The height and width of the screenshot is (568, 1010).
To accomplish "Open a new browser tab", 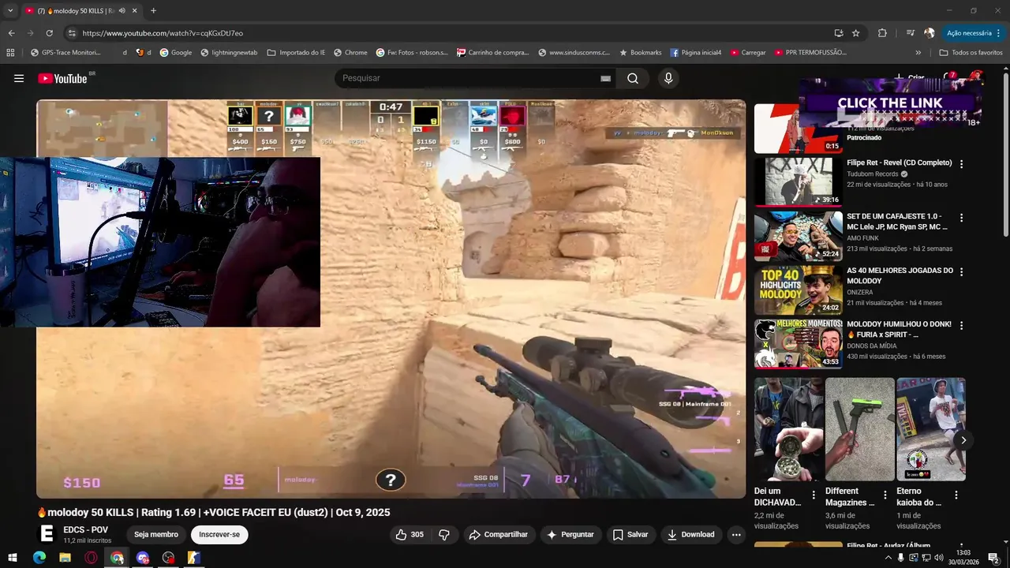I will coord(153,11).
